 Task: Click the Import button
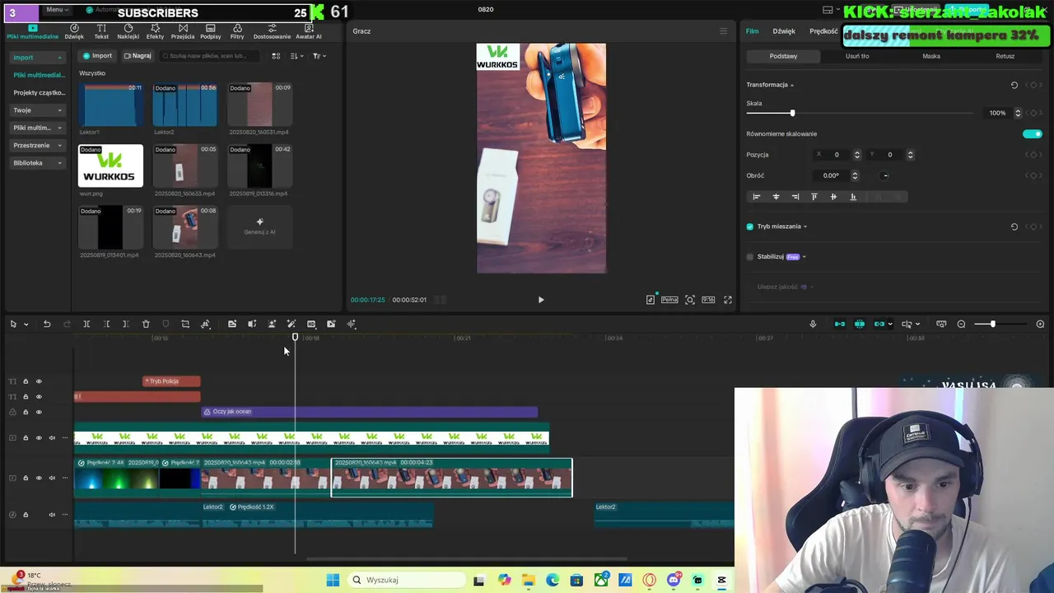tap(97, 56)
